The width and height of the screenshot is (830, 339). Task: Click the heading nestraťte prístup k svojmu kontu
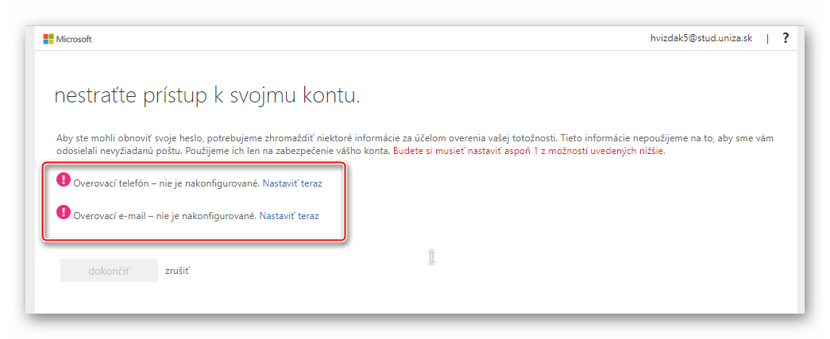[x=207, y=96]
